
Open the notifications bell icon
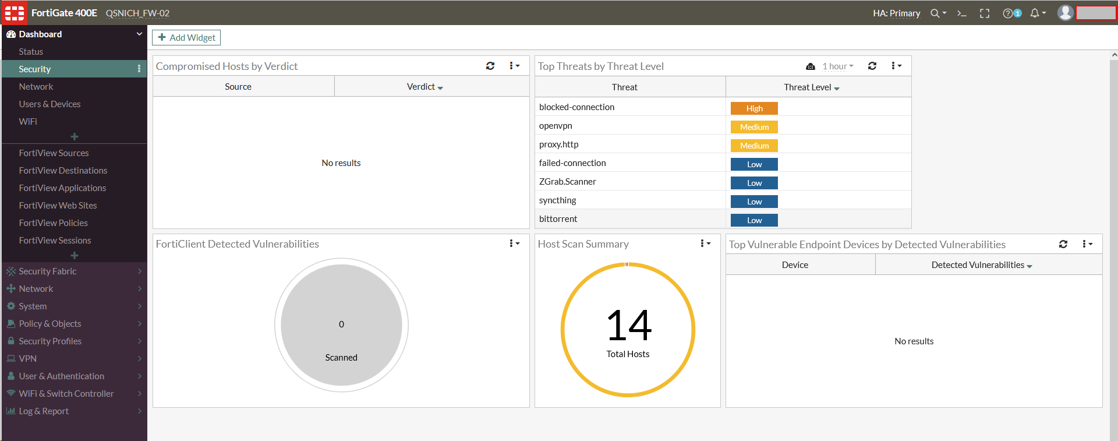[x=1035, y=13]
